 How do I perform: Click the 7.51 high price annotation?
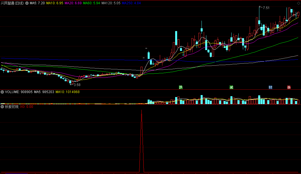tap(266, 8)
